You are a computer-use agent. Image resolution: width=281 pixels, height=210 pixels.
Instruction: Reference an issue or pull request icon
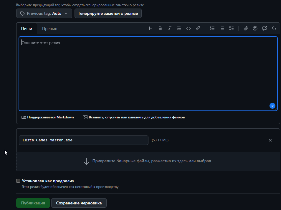coord(265,28)
